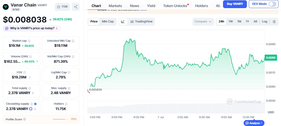Screen dimensions: 281x126
Task: Expand Volume (24h) details chevron
Action: pos(37,61)
